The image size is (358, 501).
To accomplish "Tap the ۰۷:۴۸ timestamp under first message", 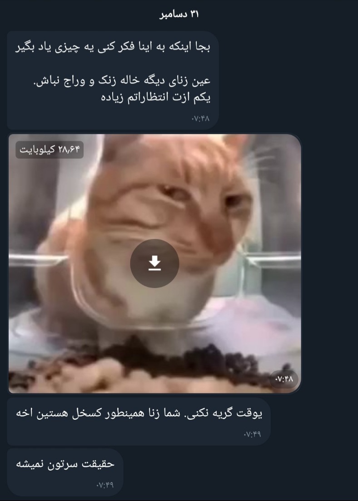I will coord(200,119).
